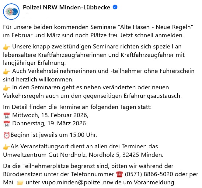
Task: Click pointing hand emoji before "Auch Verkehrsteilnehmerinnen"
Action: (6, 72)
